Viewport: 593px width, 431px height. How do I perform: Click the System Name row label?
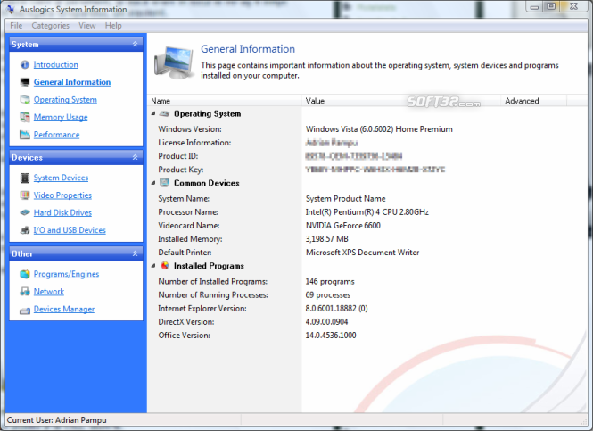click(x=184, y=199)
